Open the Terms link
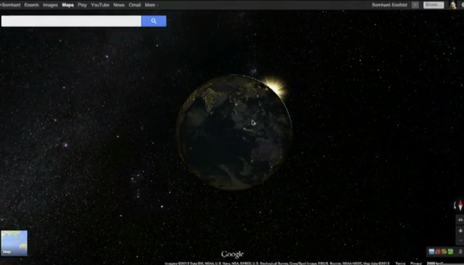Viewport: 464px width, 265px height. click(400, 263)
